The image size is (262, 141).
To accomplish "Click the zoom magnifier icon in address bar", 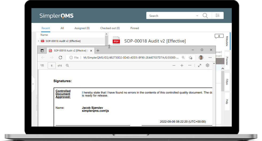I will [x=183, y=57].
